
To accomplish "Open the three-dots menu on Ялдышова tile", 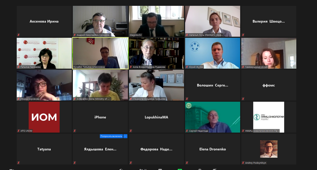I will (x=125, y=136).
